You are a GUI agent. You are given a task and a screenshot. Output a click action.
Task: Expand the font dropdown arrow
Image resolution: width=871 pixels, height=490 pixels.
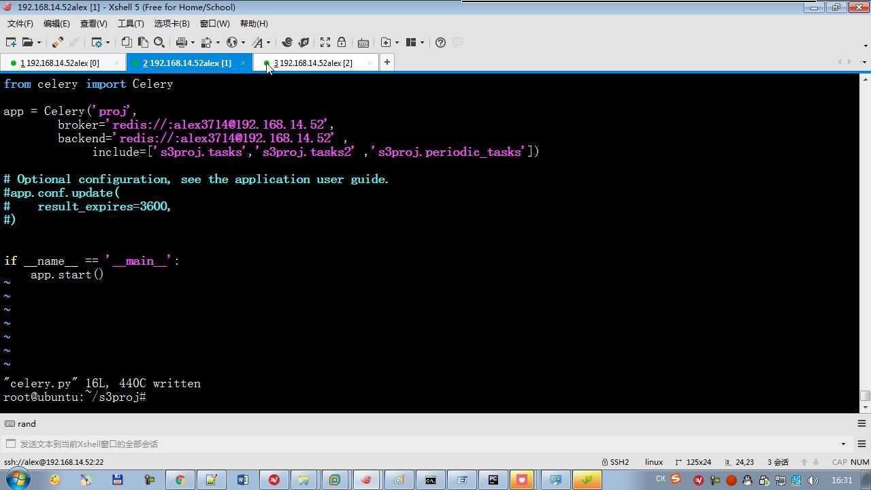(x=268, y=42)
